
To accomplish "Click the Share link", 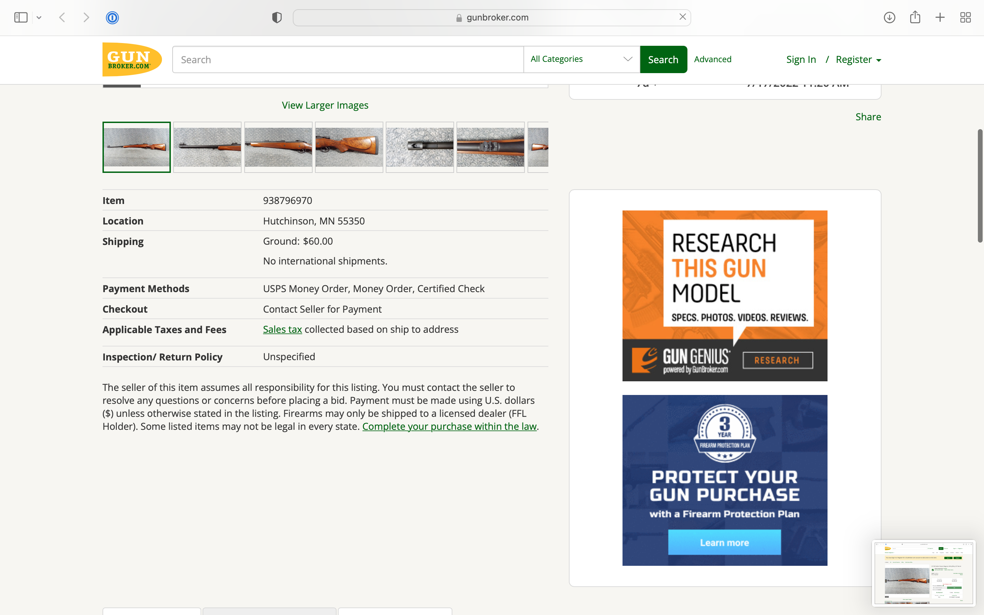I will (868, 117).
